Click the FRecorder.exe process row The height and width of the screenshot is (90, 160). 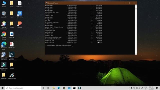click(x=73, y=30)
